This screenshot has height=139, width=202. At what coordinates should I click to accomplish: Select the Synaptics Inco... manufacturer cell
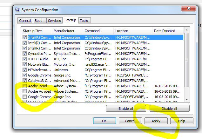[x=67, y=54]
